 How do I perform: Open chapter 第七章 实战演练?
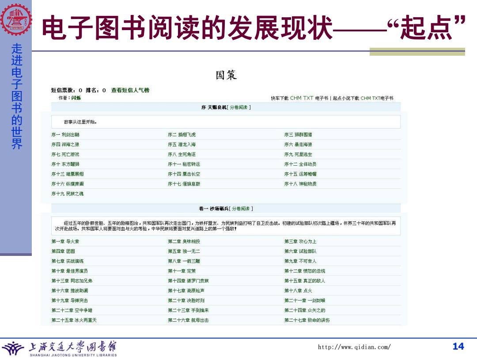tap(67, 261)
